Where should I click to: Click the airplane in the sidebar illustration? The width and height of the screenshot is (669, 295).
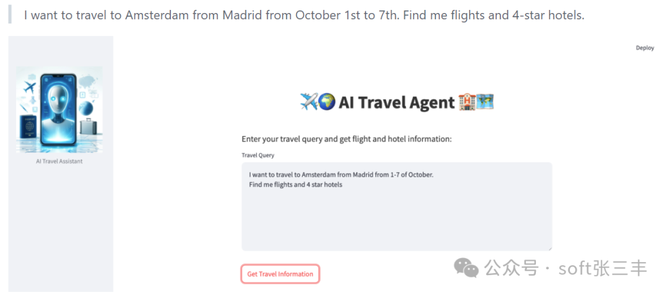(x=29, y=88)
